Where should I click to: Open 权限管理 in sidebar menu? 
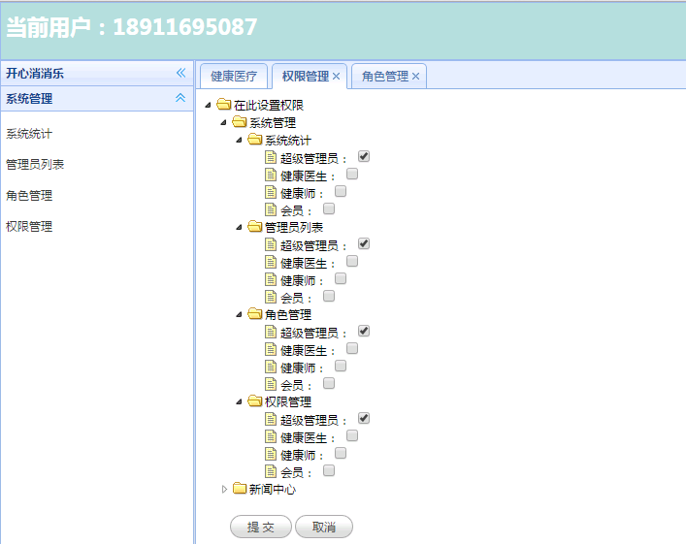(29, 226)
